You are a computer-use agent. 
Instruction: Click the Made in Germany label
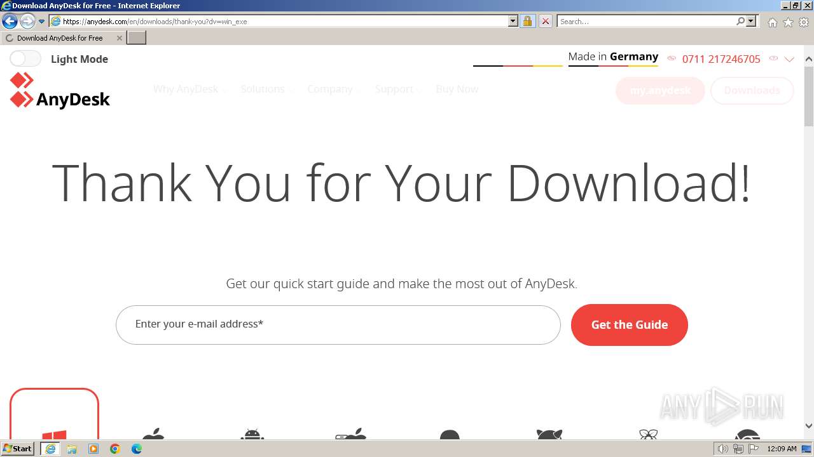(613, 56)
